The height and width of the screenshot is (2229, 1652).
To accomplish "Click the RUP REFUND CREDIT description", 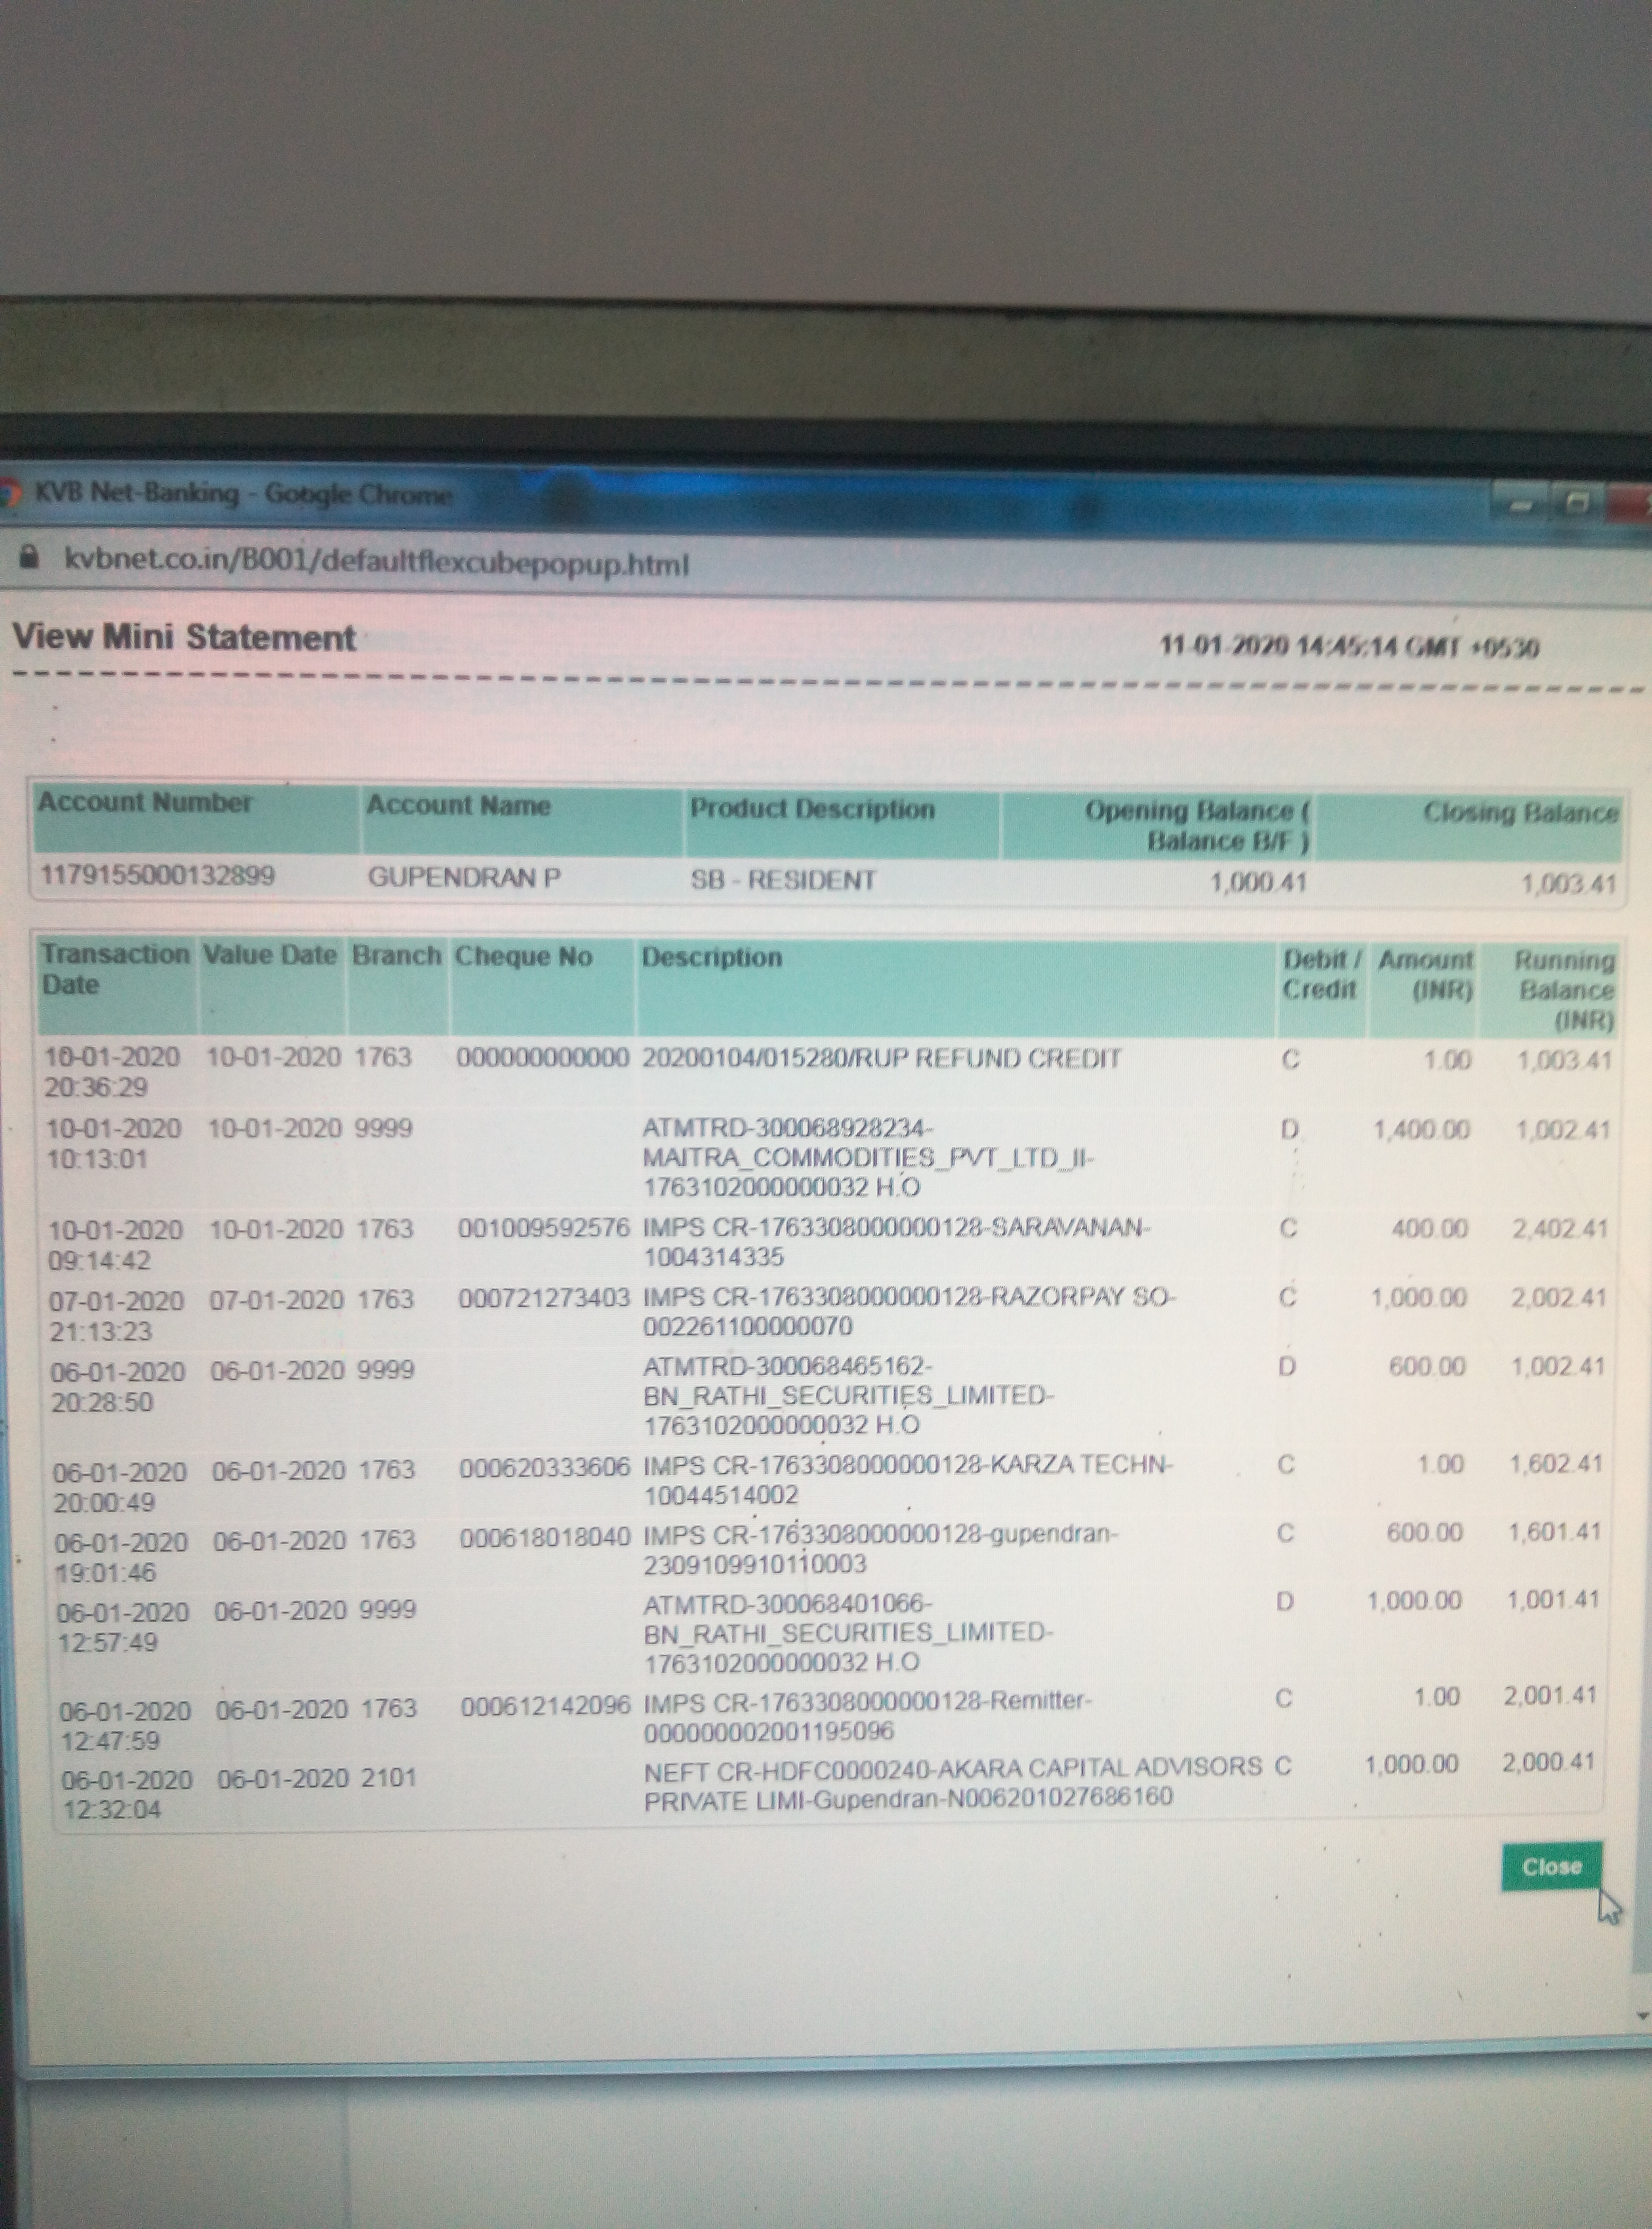I will 881,1058.
